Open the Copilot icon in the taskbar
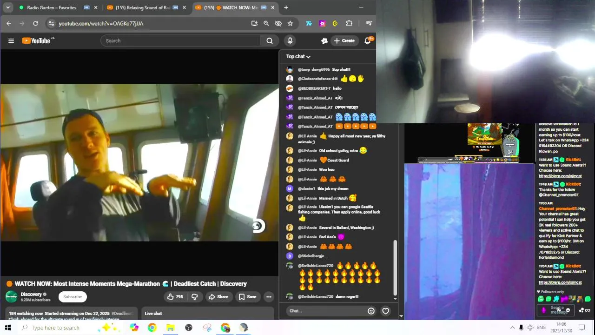Image resolution: width=595 pixels, height=335 pixels. tap(134, 328)
